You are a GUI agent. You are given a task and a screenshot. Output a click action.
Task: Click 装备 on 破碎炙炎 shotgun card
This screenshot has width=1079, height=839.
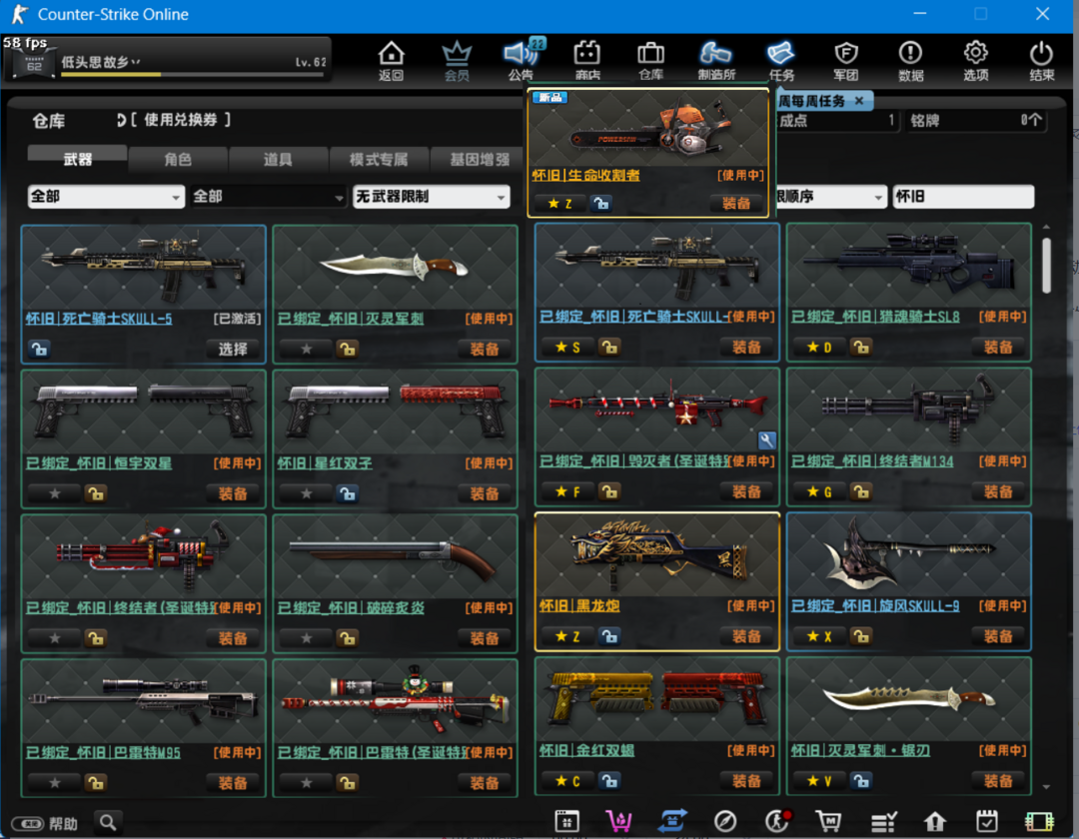(484, 638)
